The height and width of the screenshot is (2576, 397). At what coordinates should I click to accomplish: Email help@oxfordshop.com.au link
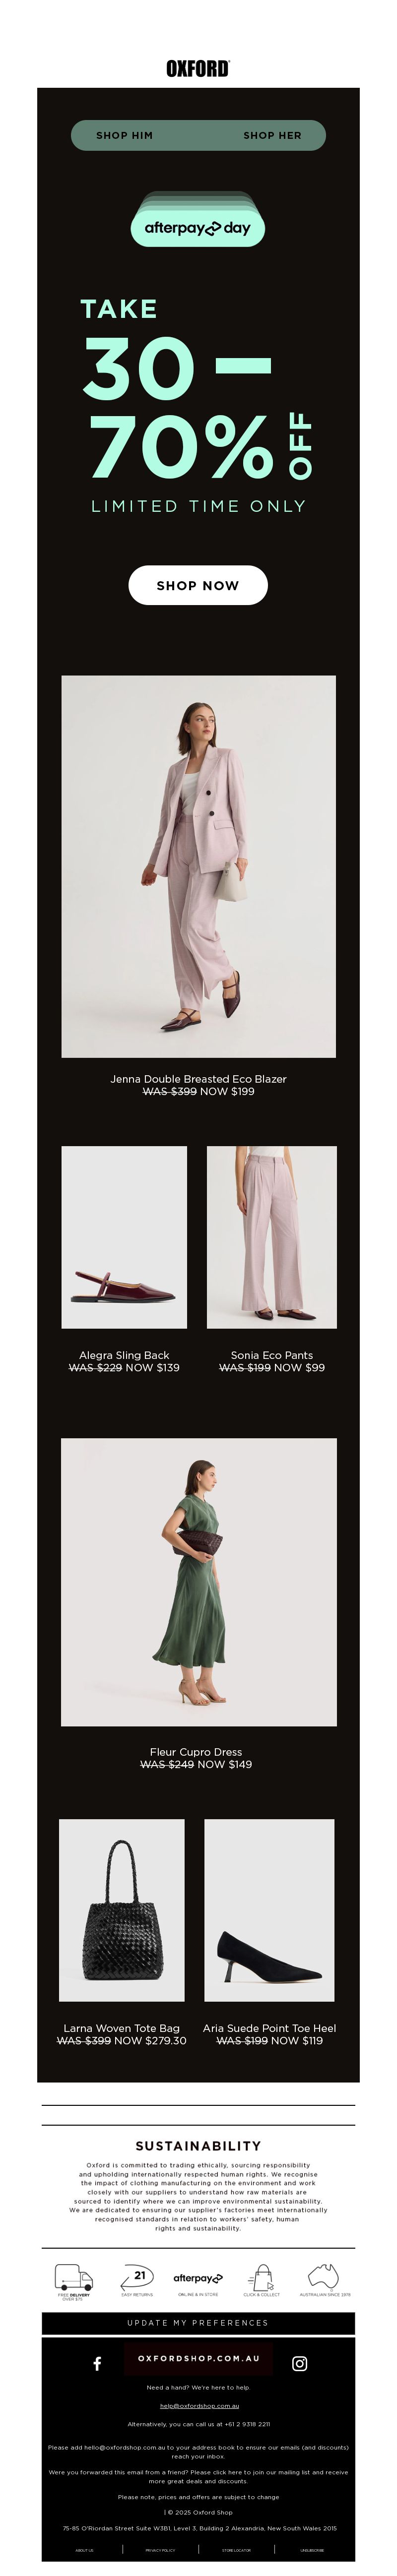[x=199, y=2406]
